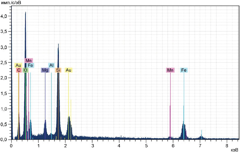Select the orange Si element label
The width and height of the screenshot is (240, 152).
[58, 70]
